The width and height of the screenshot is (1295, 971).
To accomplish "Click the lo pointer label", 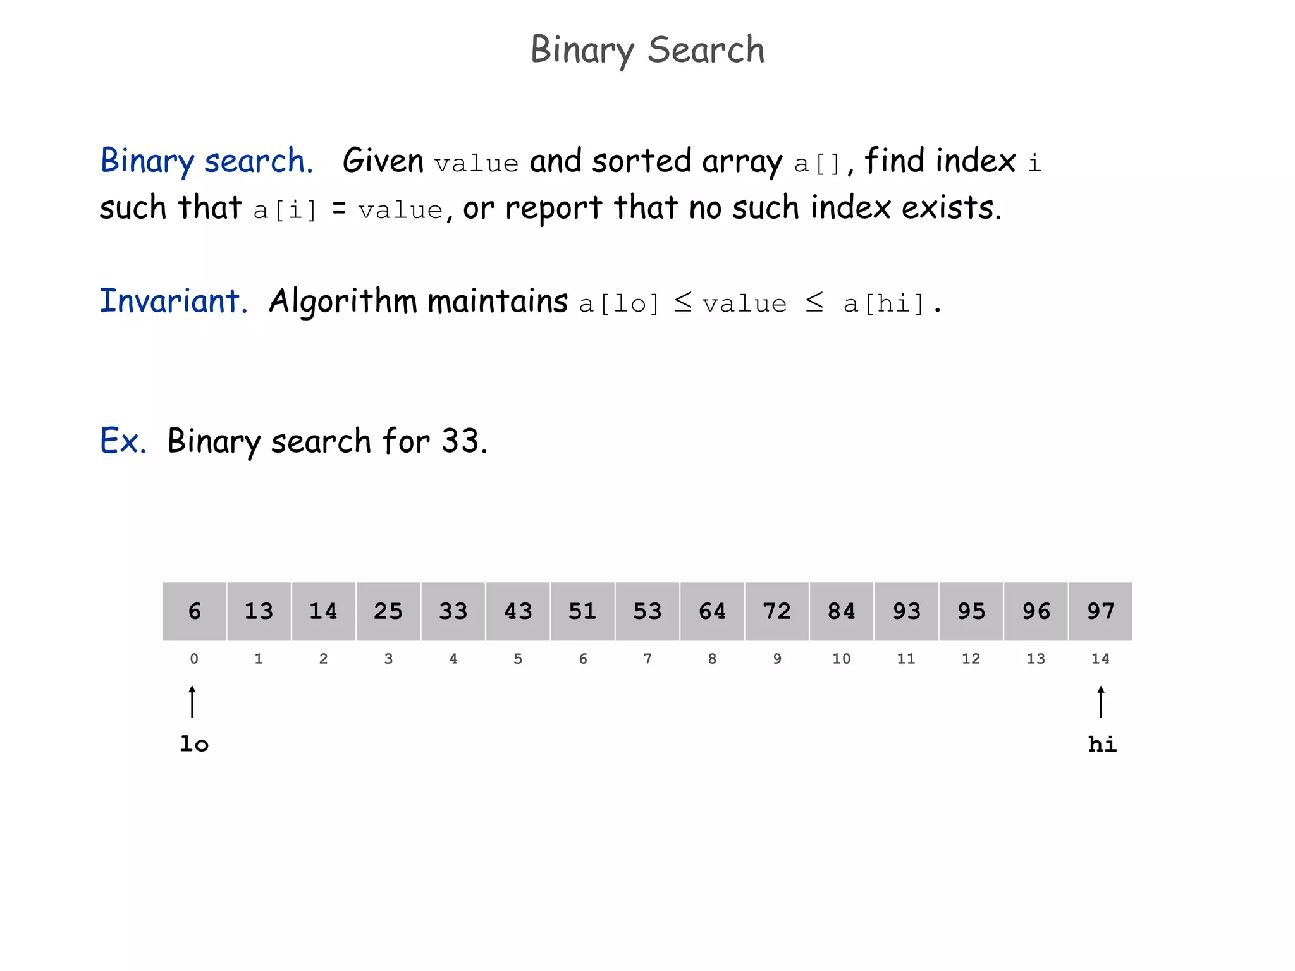I will (x=194, y=744).
